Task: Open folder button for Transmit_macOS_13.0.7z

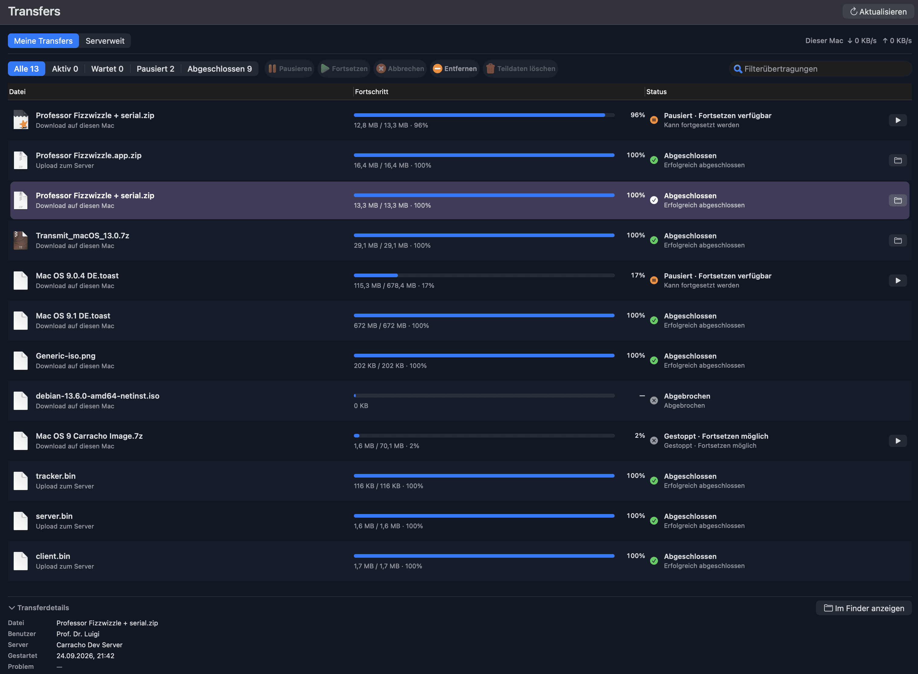Action: (x=898, y=241)
